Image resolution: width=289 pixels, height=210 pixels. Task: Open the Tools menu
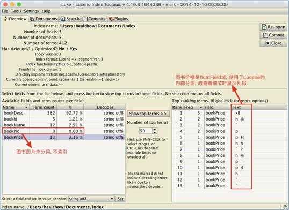[16, 11]
